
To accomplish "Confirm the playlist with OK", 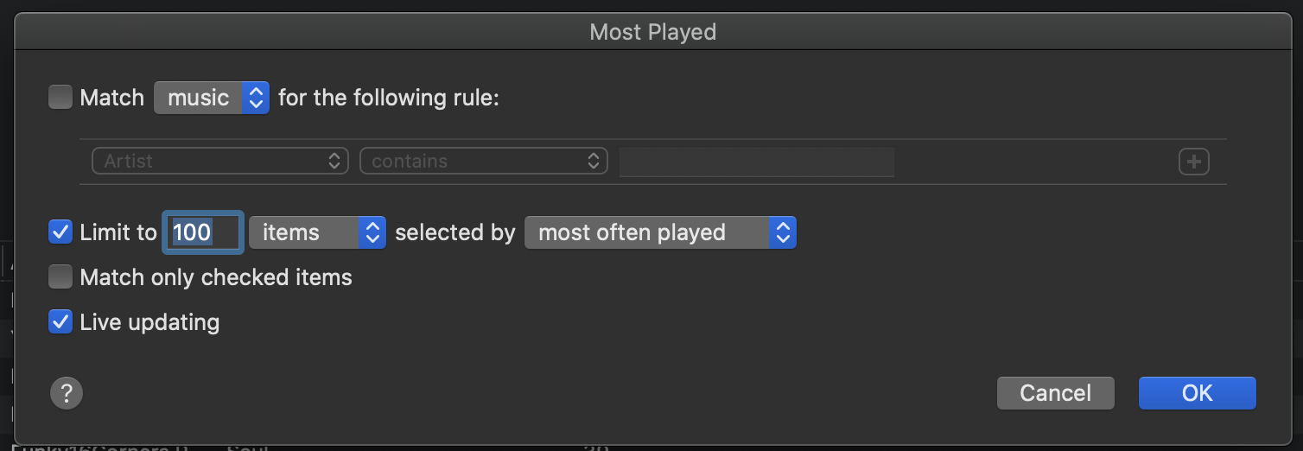I will 1197,393.
